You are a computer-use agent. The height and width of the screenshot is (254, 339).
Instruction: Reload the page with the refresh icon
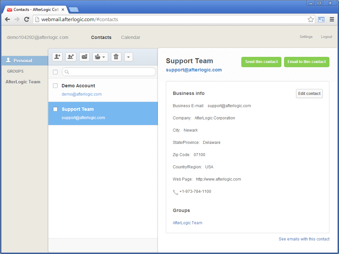tap(26, 20)
